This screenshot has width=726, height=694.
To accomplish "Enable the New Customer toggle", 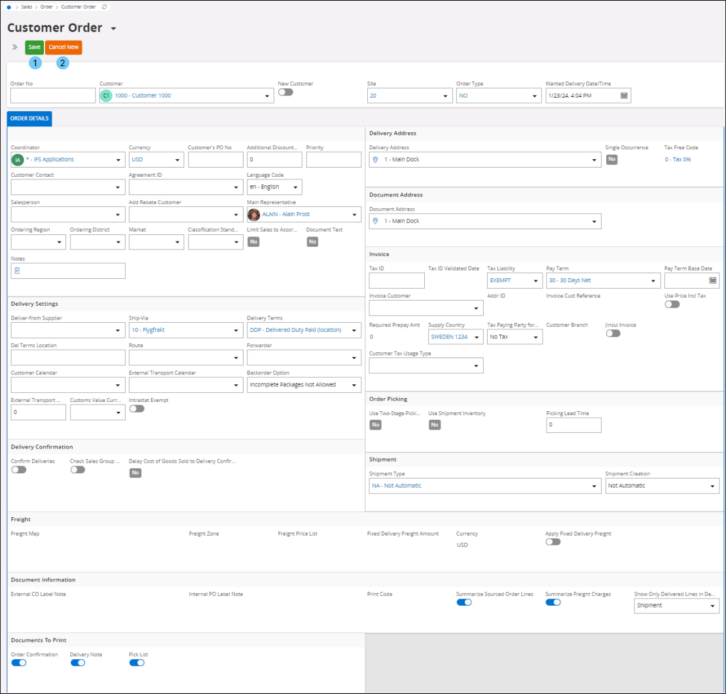I will (x=285, y=92).
